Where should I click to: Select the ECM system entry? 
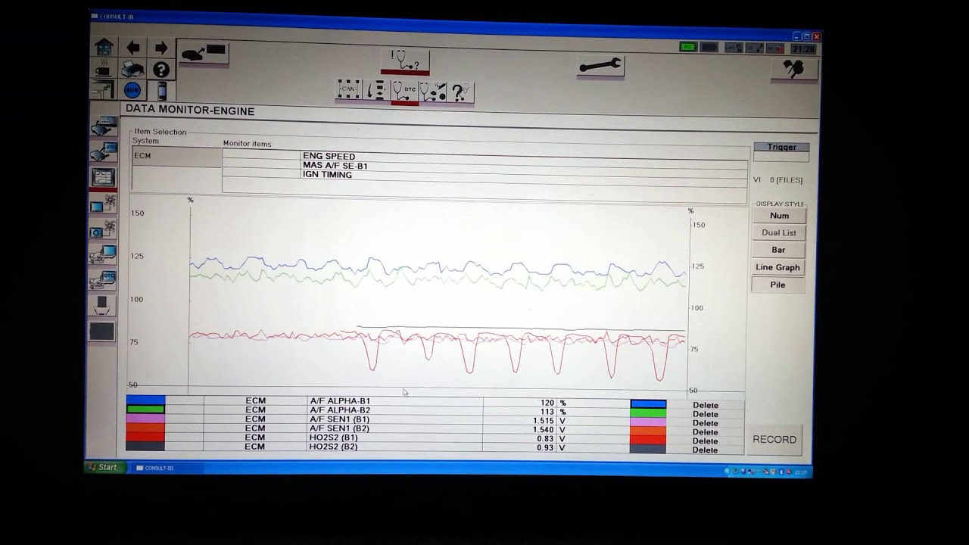(x=176, y=156)
